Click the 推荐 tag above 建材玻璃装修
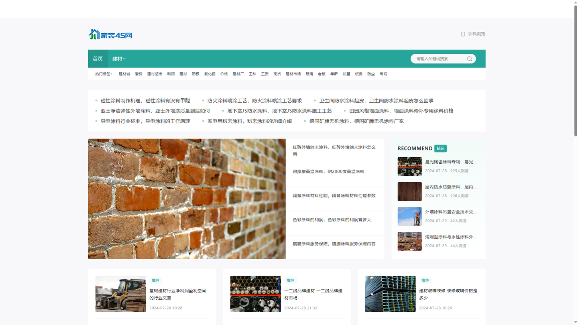Viewport: 578px width, 325px height. 425,280
